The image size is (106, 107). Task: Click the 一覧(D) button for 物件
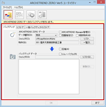pos(87,43)
